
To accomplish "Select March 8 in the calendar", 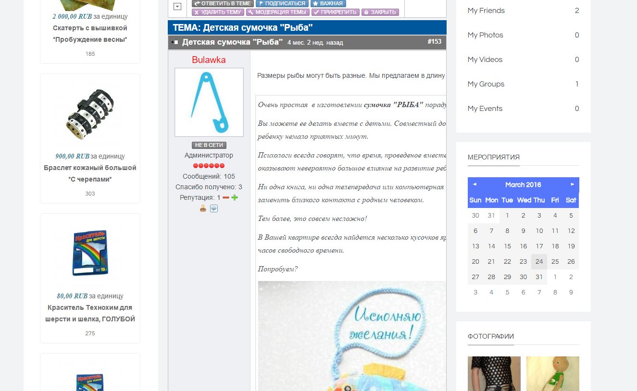I will click(507, 231).
